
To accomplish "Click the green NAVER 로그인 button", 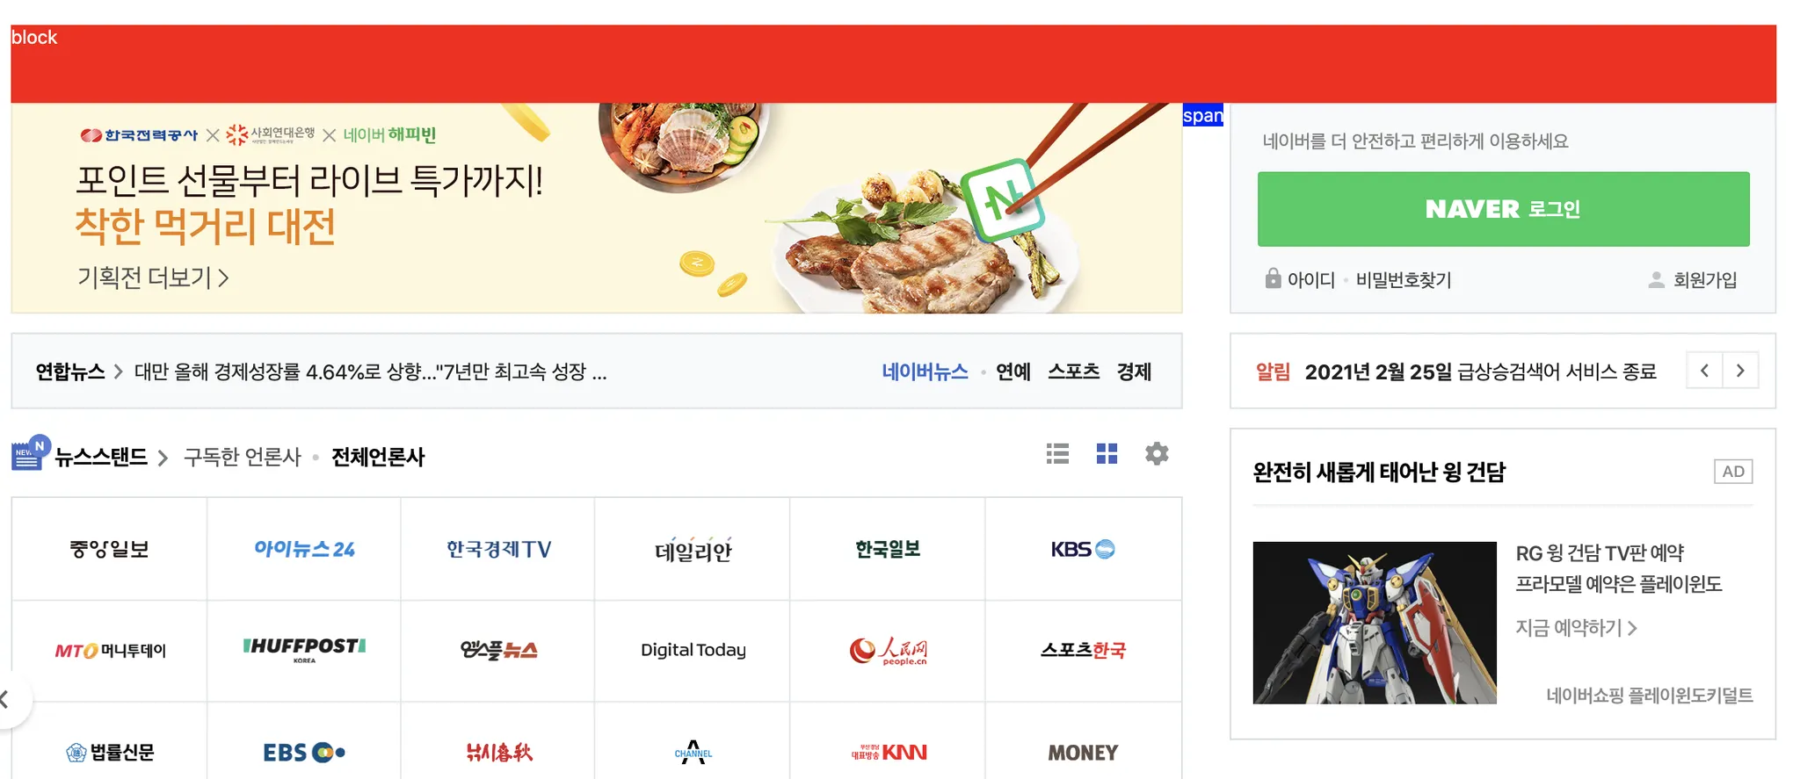I will point(1503,209).
